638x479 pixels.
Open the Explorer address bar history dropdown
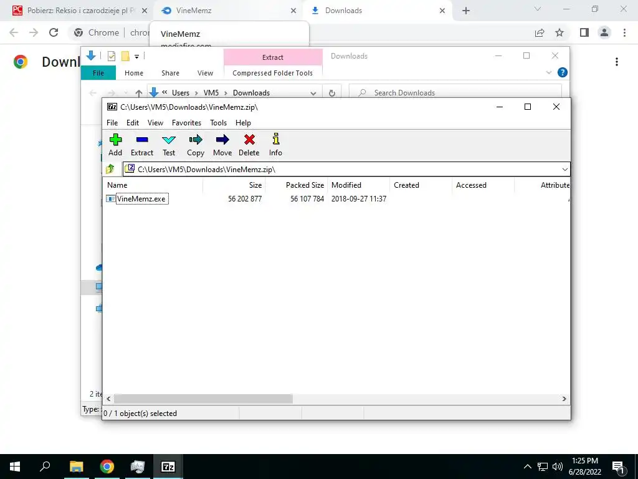pyautogui.click(x=313, y=93)
